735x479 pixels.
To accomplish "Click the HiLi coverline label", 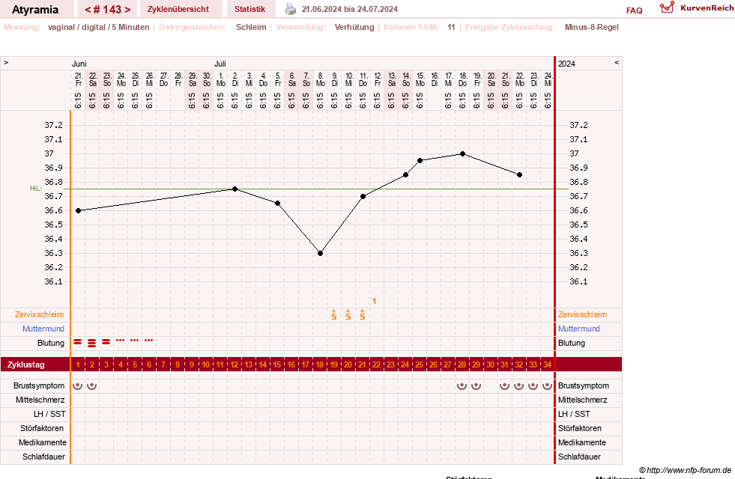I will pyautogui.click(x=36, y=188).
